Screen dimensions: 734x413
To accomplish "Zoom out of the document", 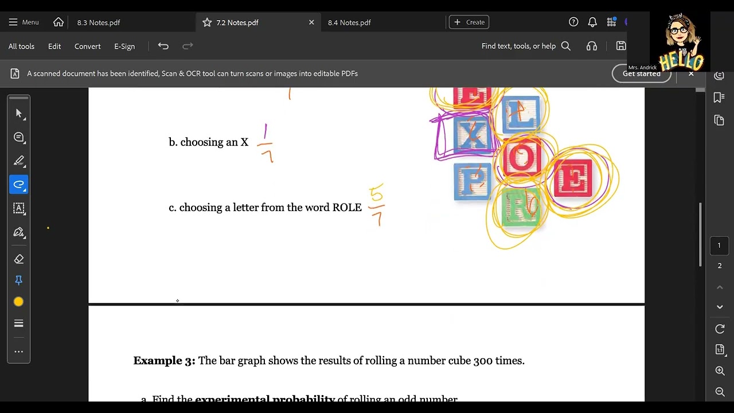I will (720, 392).
